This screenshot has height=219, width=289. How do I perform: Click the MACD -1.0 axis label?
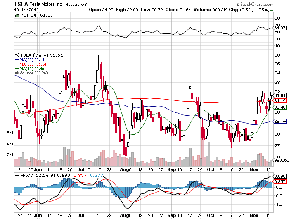279,204
